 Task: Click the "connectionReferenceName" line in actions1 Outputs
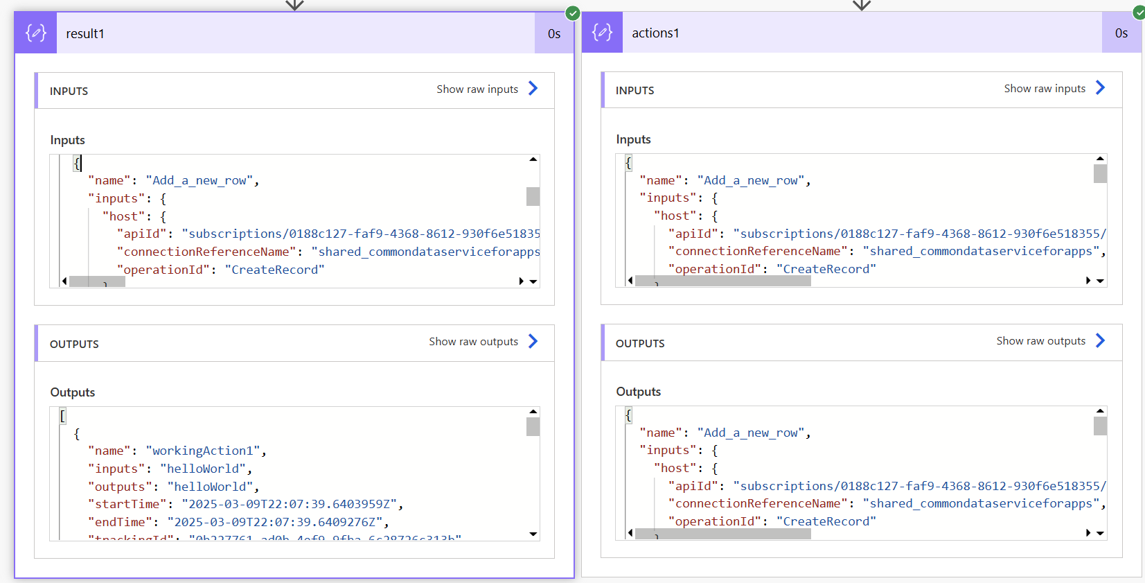coord(887,503)
